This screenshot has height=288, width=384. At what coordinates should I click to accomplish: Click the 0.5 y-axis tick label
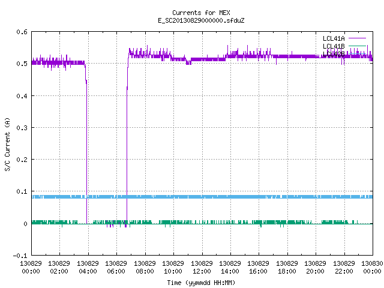point(22,64)
